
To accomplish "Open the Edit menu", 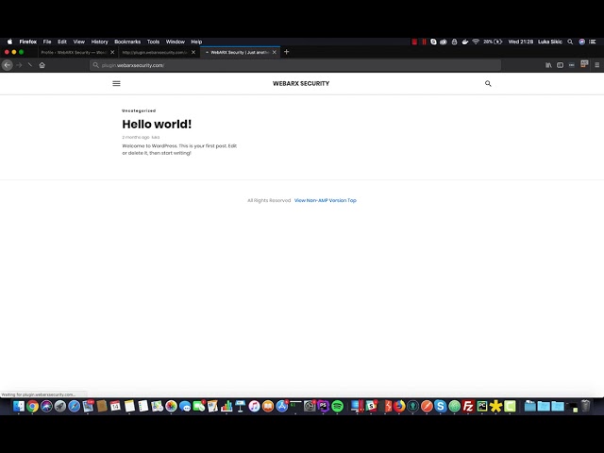I will pyautogui.click(x=62, y=42).
